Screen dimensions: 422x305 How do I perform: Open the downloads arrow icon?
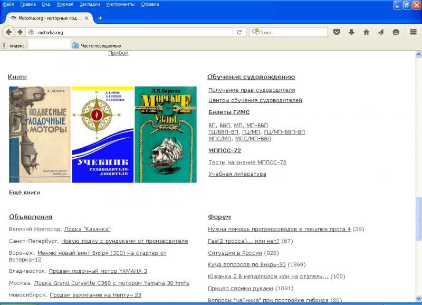tap(351, 32)
